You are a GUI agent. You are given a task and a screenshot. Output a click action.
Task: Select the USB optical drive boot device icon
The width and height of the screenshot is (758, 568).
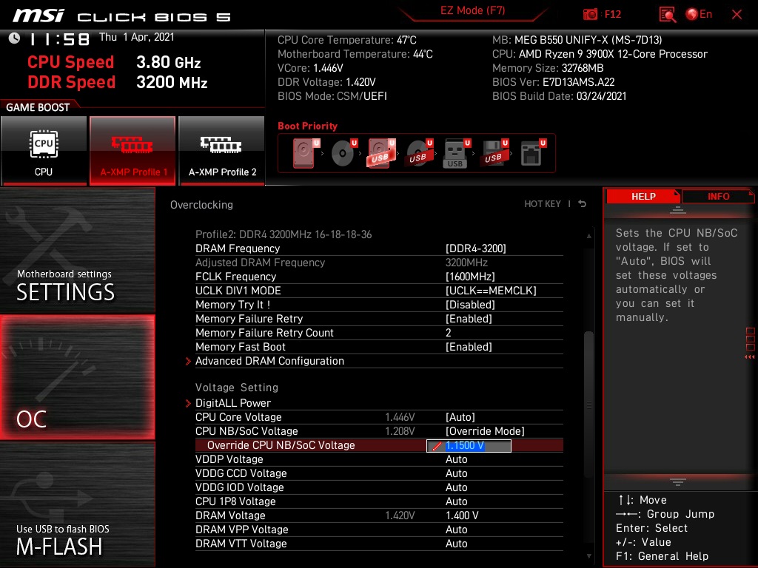[x=419, y=153]
